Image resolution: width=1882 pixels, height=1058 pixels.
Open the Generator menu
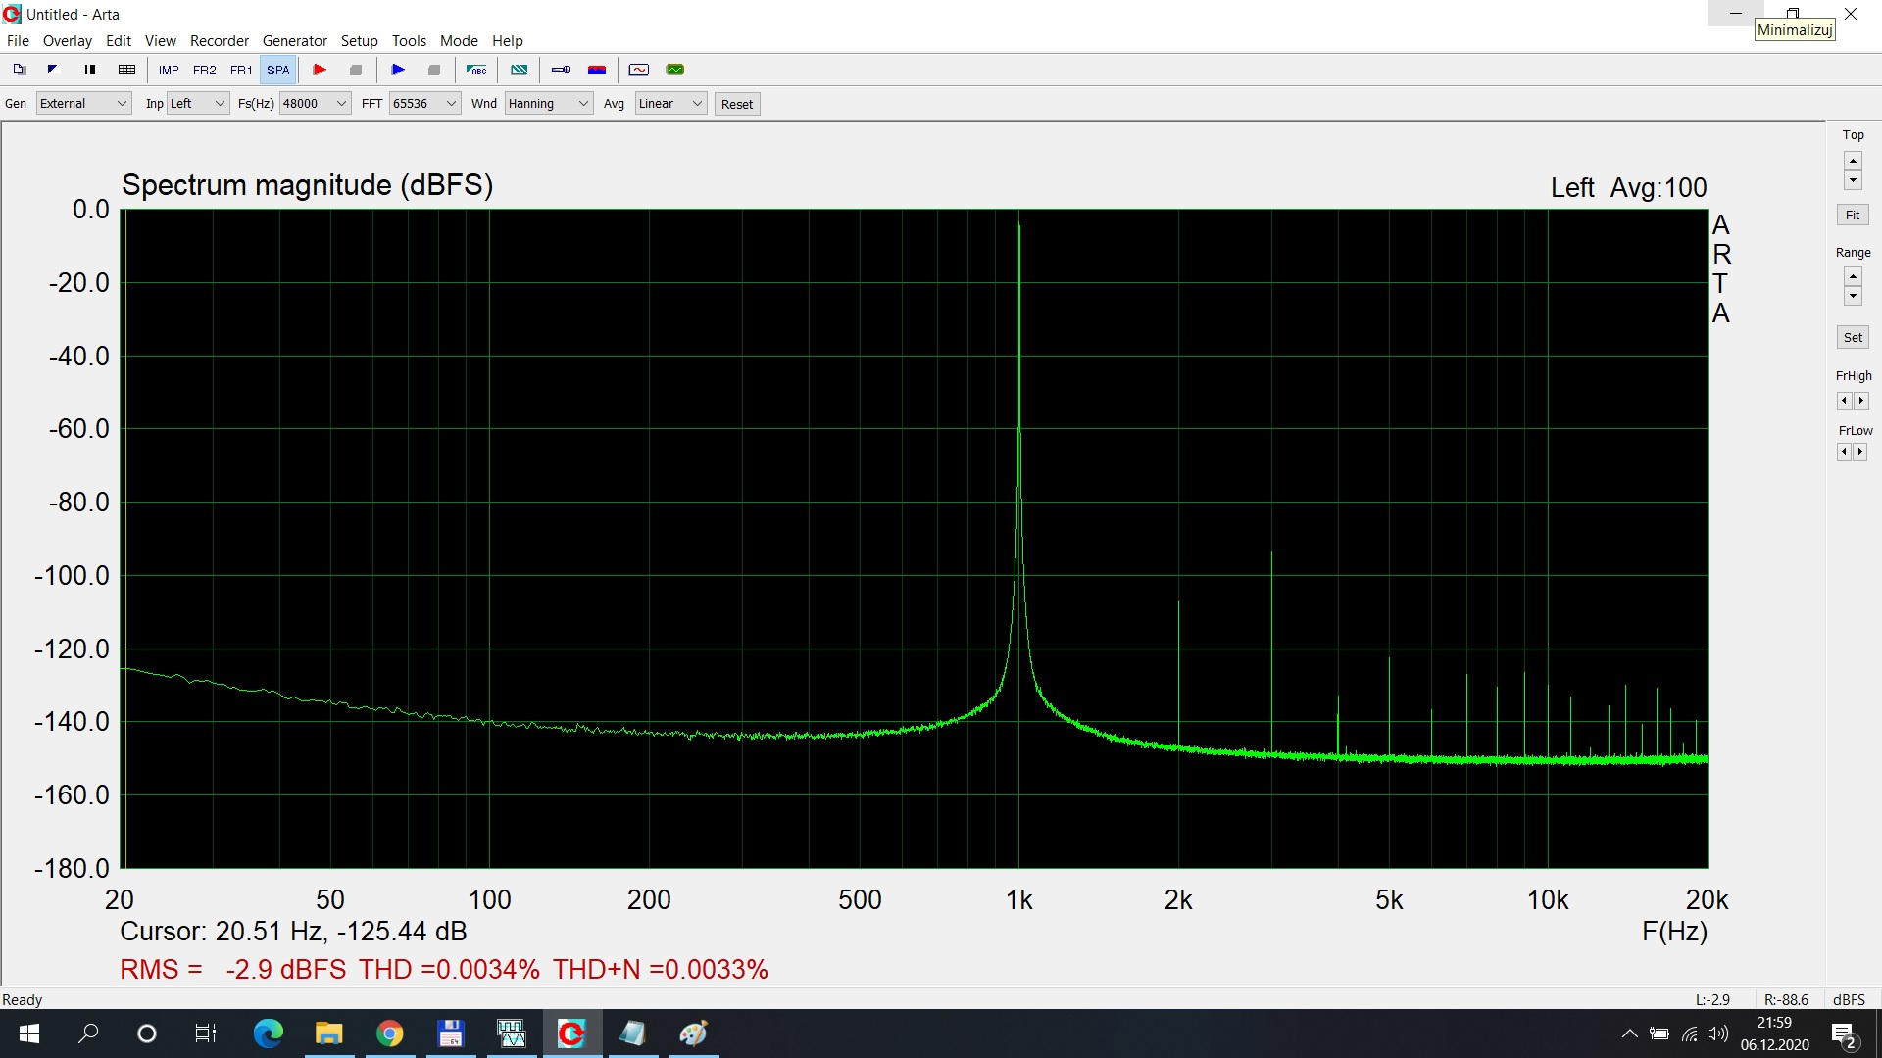(x=295, y=41)
